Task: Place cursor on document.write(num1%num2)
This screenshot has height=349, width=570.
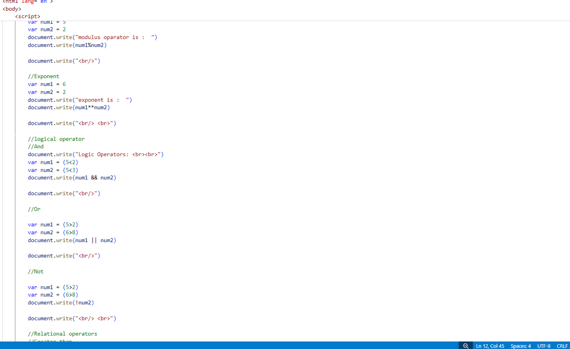Action: [x=67, y=45]
